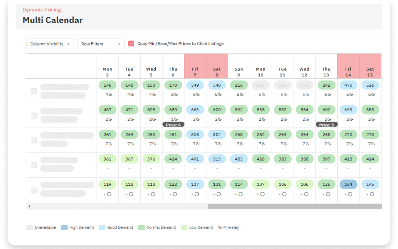Tick the checkbox of the fourth listing row
The image size is (398, 249).
tap(34, 165)
